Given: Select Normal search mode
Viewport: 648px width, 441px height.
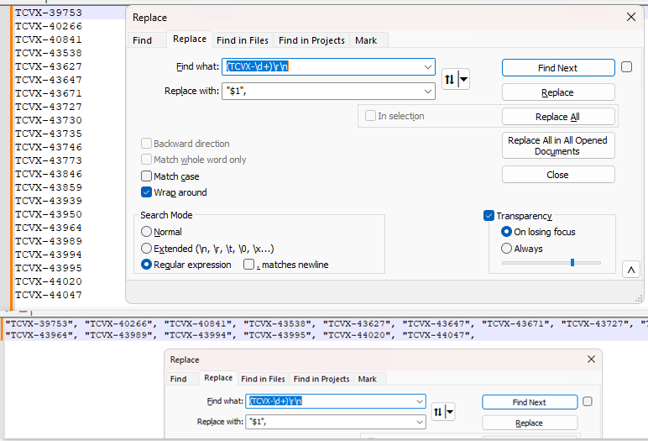Looking at the screenshot, I should (x=147, y=232).
